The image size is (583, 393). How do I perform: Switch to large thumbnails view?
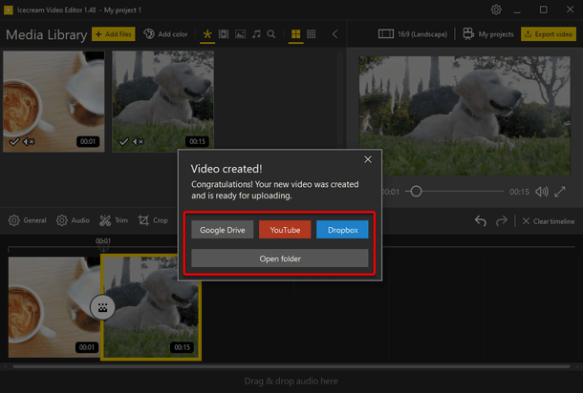pos(296,34)
